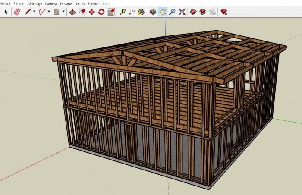Image resolution: width=302 pixels, height=195 pixels.
Task: Expand the rectangle shape dropdown arrow
Action: [63, 12]
